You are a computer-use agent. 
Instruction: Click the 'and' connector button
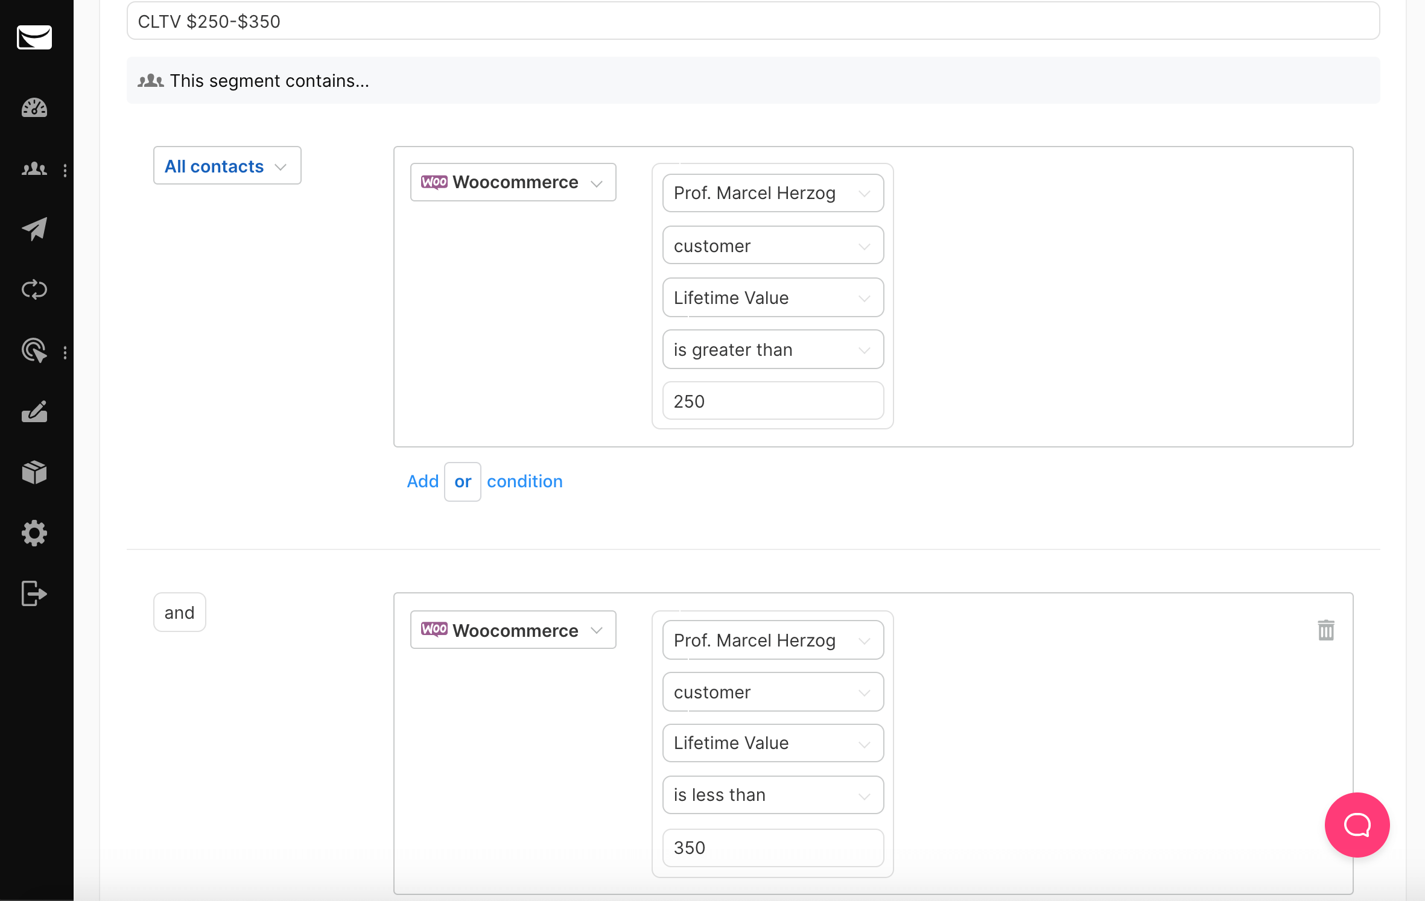pos(179,613)
